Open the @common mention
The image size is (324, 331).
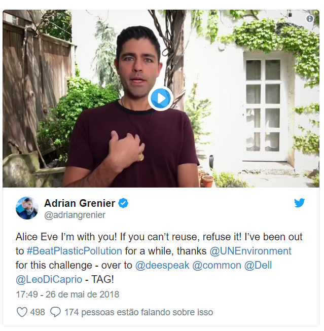[217, 265]
